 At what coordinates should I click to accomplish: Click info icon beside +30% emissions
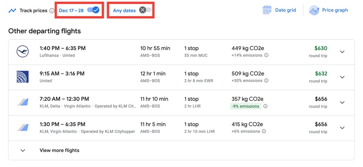click(x=266, y=80)
